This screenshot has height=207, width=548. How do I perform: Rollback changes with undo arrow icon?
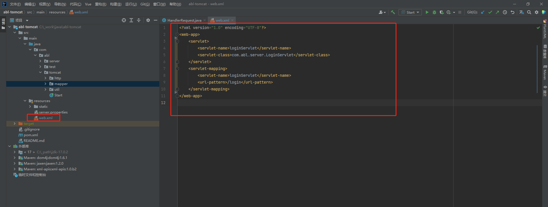(512, 12)
